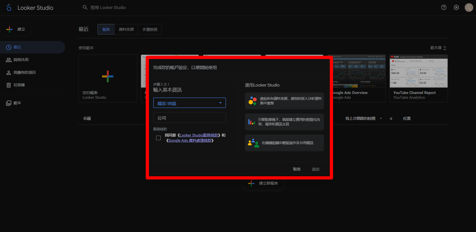Click the 連結所有資料來源 feature card

point(284,101)
